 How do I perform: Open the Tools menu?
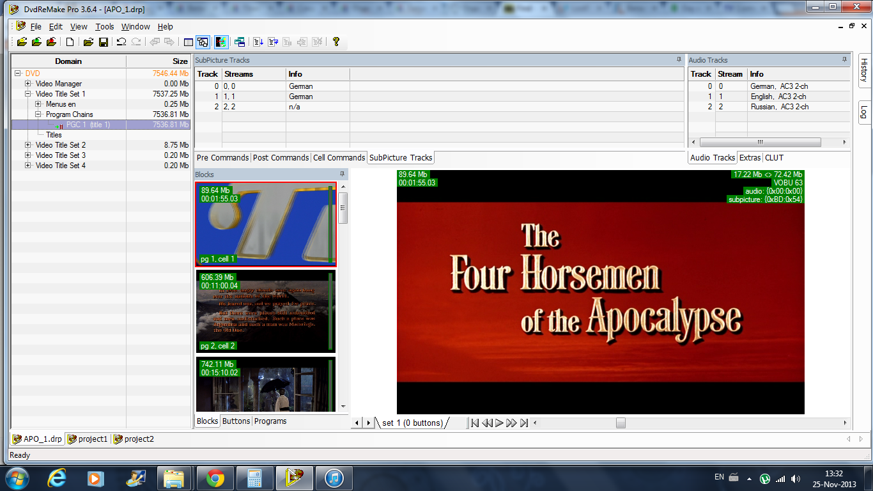(x=105, y=26)
